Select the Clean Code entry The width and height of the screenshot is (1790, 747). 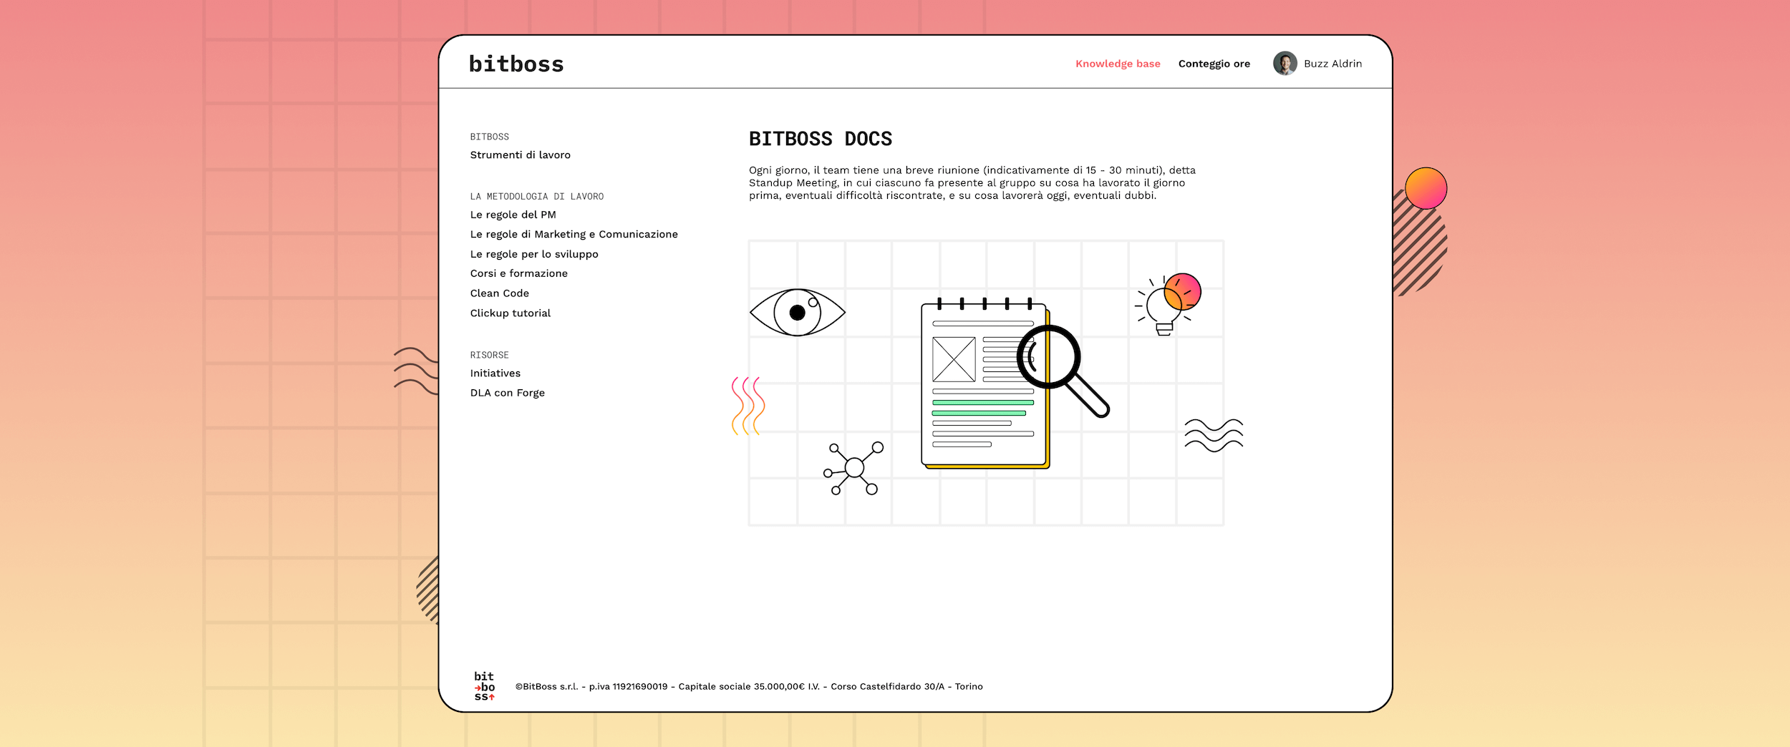click(x=499, y=293)
